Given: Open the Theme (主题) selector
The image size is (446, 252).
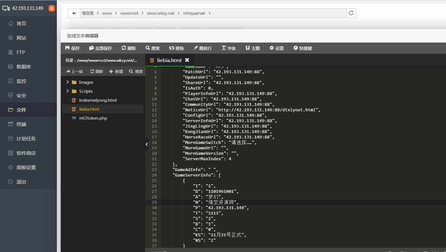Looking at the screenshot, I should [252, 48].
